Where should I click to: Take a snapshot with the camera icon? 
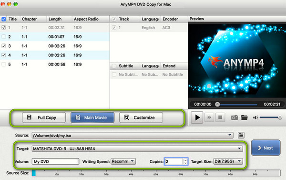235,117
